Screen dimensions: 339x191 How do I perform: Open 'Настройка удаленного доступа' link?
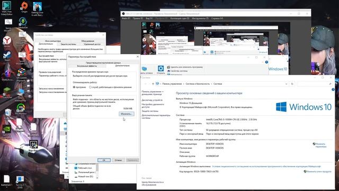point(153,106)
